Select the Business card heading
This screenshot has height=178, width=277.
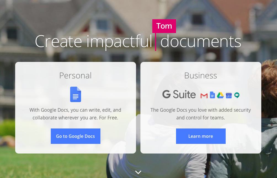201,75
